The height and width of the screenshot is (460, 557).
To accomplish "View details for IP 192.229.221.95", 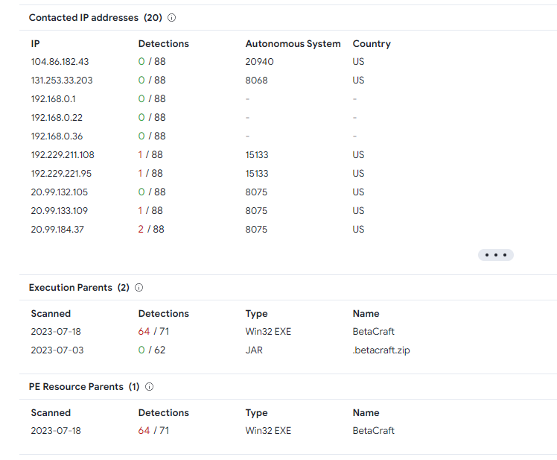I will tap(61, 174).
